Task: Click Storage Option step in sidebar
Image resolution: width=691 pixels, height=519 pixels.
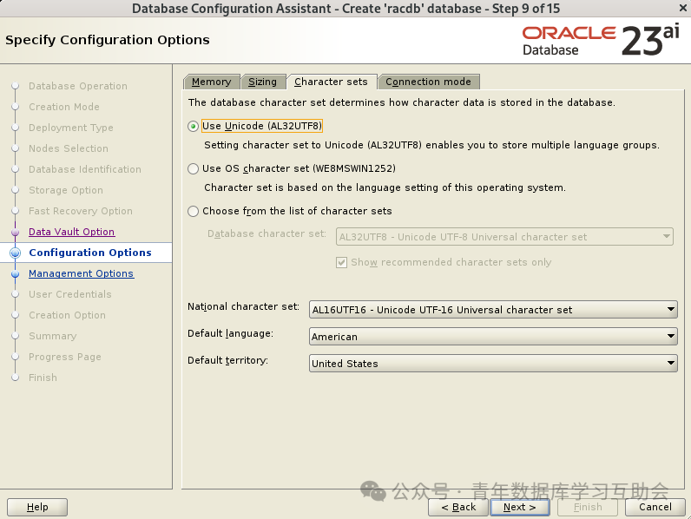Action: 66,190
